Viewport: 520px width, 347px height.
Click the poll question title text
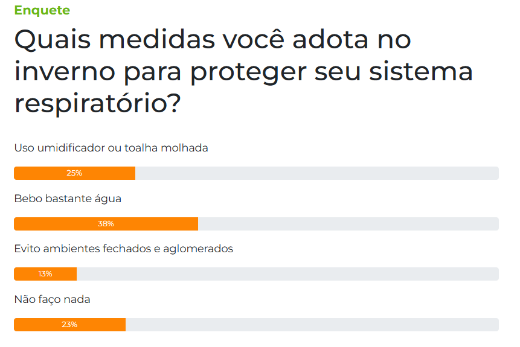point(243,71)
